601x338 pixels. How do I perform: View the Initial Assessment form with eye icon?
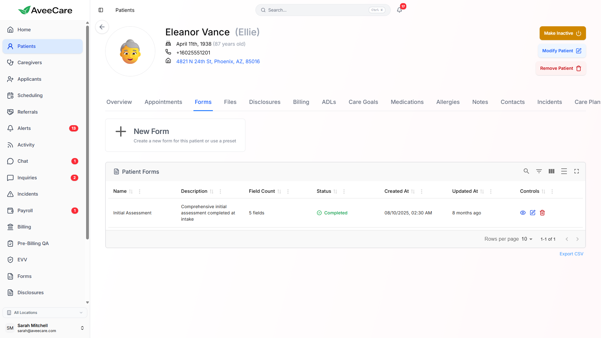[x=523, y=213]
